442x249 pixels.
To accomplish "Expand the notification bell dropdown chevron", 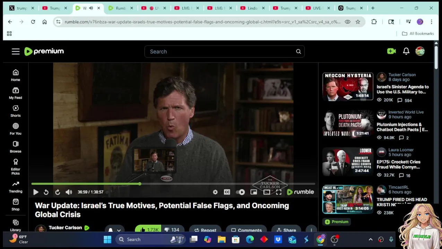I will coord(119,230).
